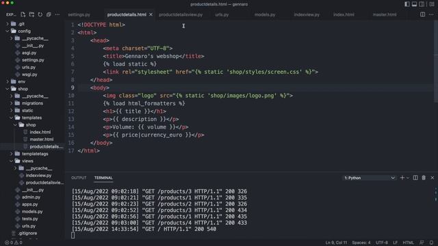Switch to the urls.py editor tab

[222, 14]
